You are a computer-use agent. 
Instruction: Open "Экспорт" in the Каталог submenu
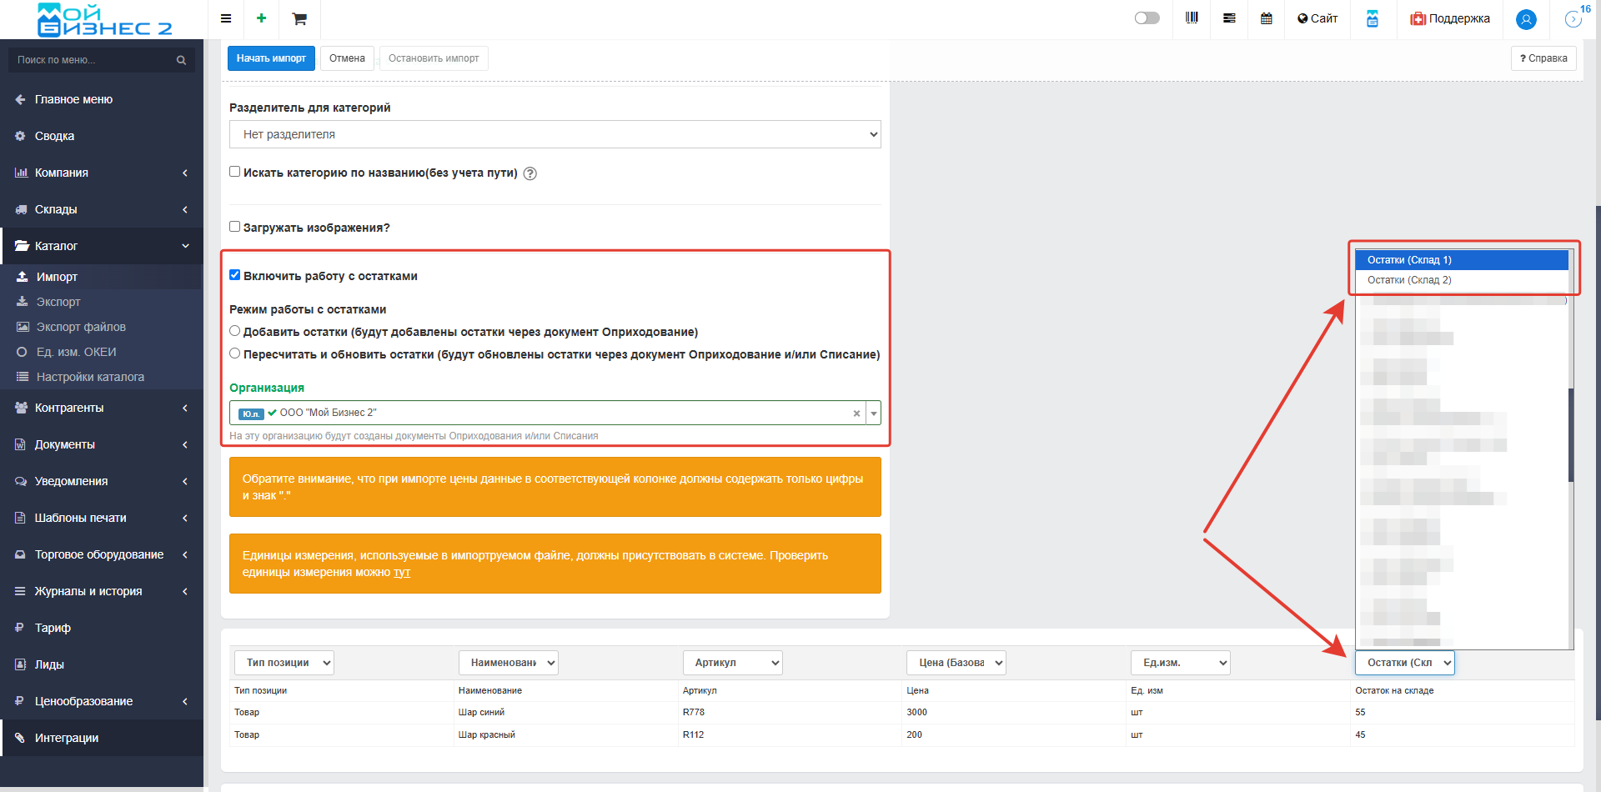pos(58,302)
